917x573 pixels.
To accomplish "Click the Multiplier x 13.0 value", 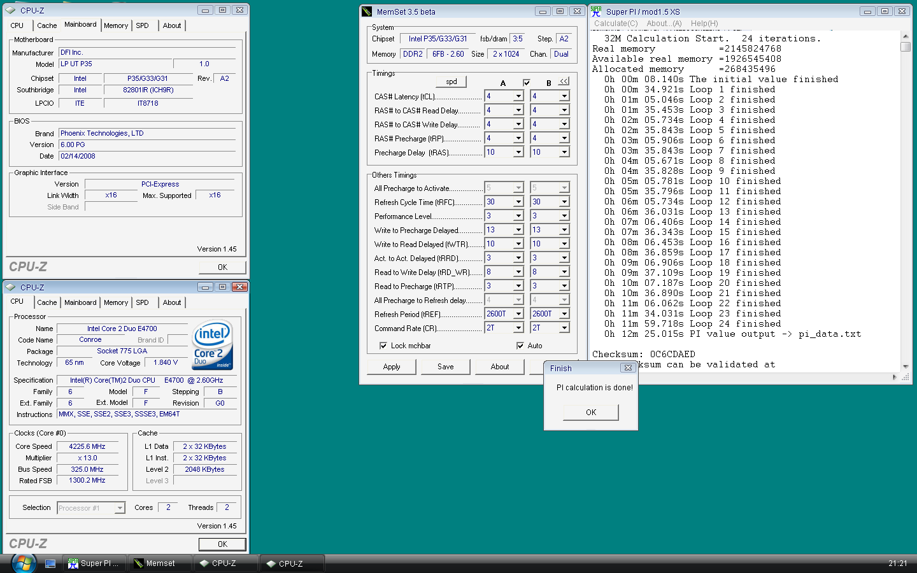I will tap(87, 458).
